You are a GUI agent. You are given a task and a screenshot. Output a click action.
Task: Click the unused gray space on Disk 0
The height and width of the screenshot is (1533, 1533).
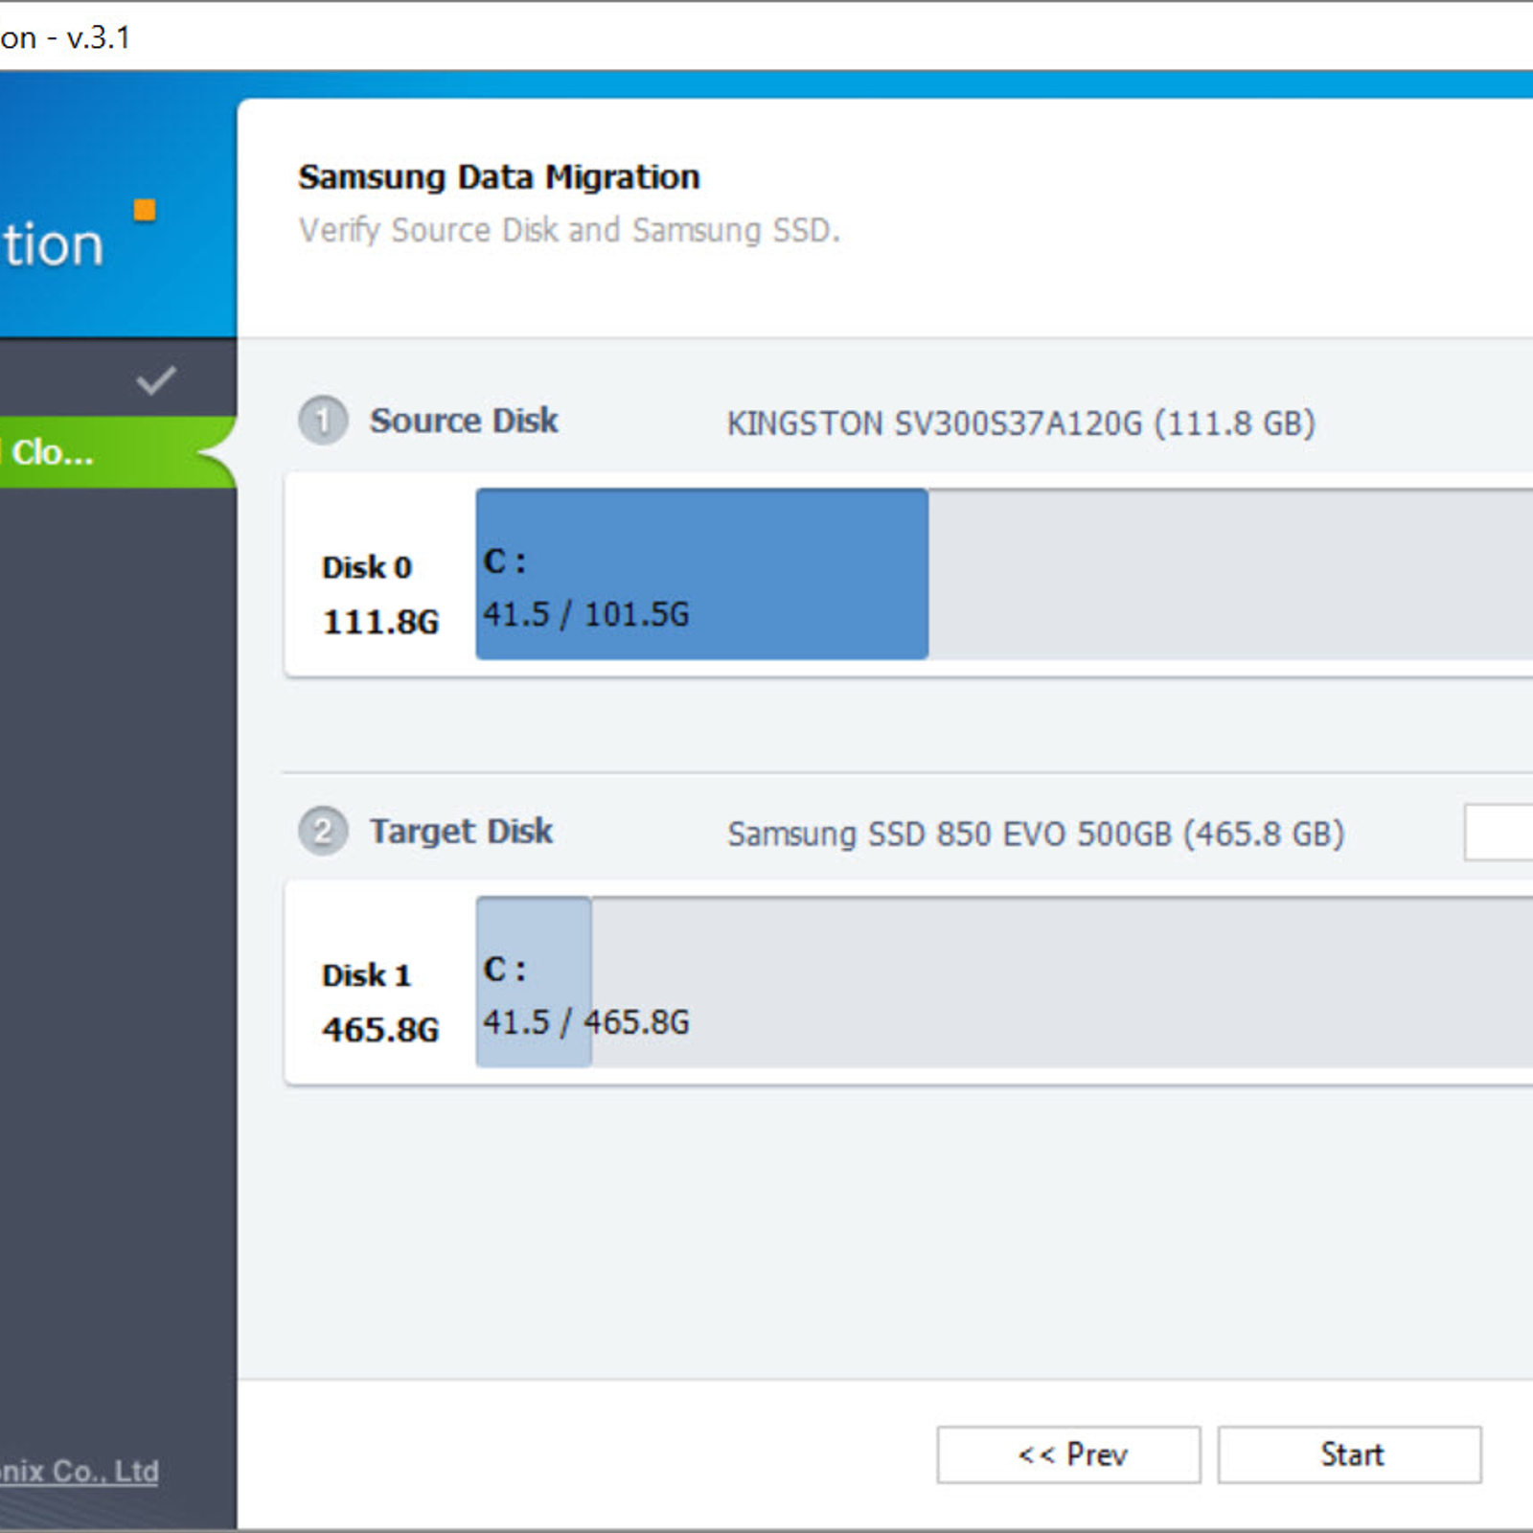pyautogui.click(x=1226, y=574)
